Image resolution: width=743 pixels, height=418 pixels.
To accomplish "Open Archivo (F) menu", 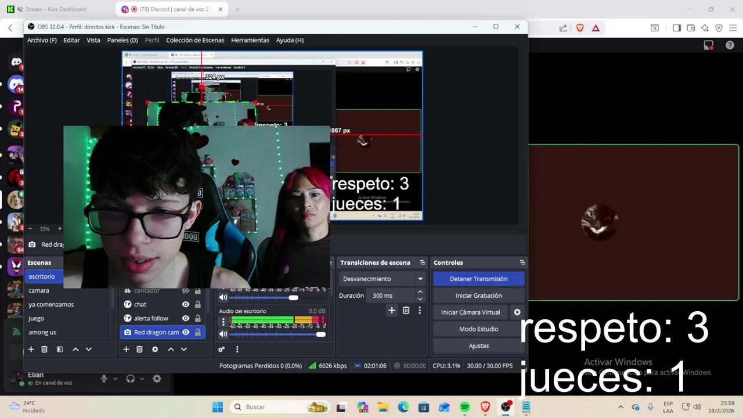I will point(42,40).
